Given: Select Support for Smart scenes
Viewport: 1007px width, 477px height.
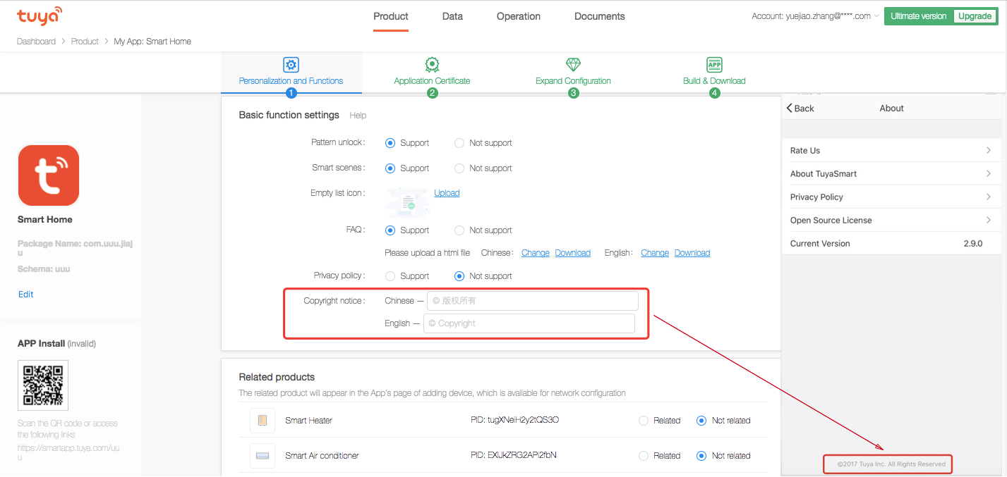Looking at the screenshot, I should point(390,168).
